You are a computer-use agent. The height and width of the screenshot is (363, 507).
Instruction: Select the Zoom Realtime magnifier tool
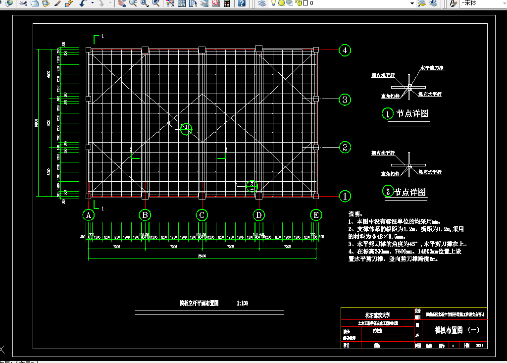coord(133,3)
